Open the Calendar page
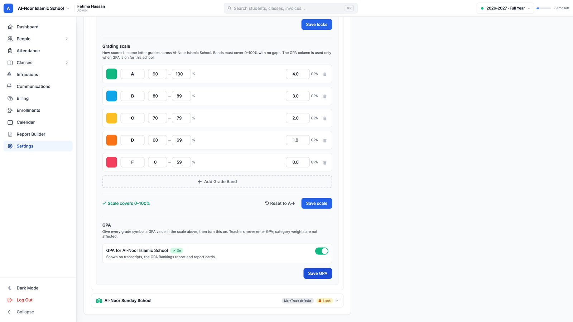This screenshot has width=573, height=322. click(x=38, y=122)
